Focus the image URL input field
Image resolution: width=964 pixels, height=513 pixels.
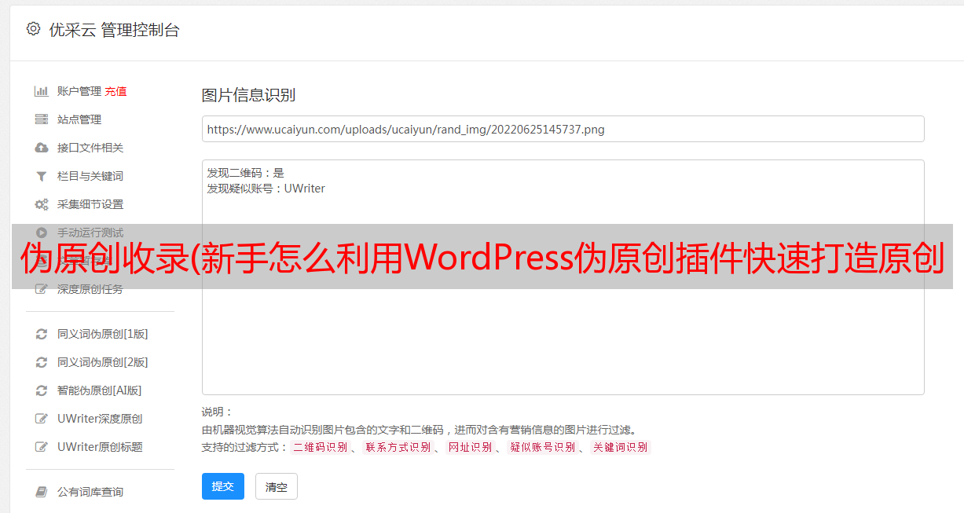pyautogui.click(x=563, y=129)
